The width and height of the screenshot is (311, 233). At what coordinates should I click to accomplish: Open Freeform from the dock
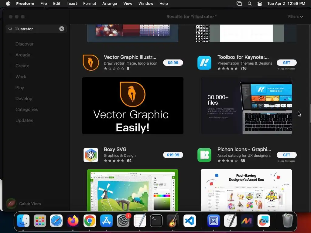264,221
